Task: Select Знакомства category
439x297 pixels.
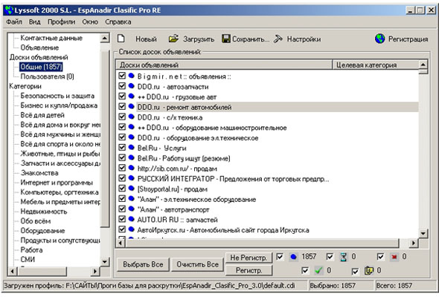Action: click(39, 173)
